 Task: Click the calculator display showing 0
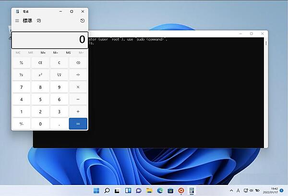click(x=50, y=40)
